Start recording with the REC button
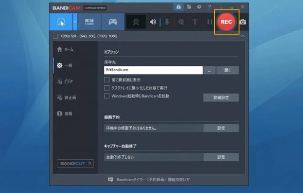The width and height of the screenshot is (303, 193). coord(226,22)
